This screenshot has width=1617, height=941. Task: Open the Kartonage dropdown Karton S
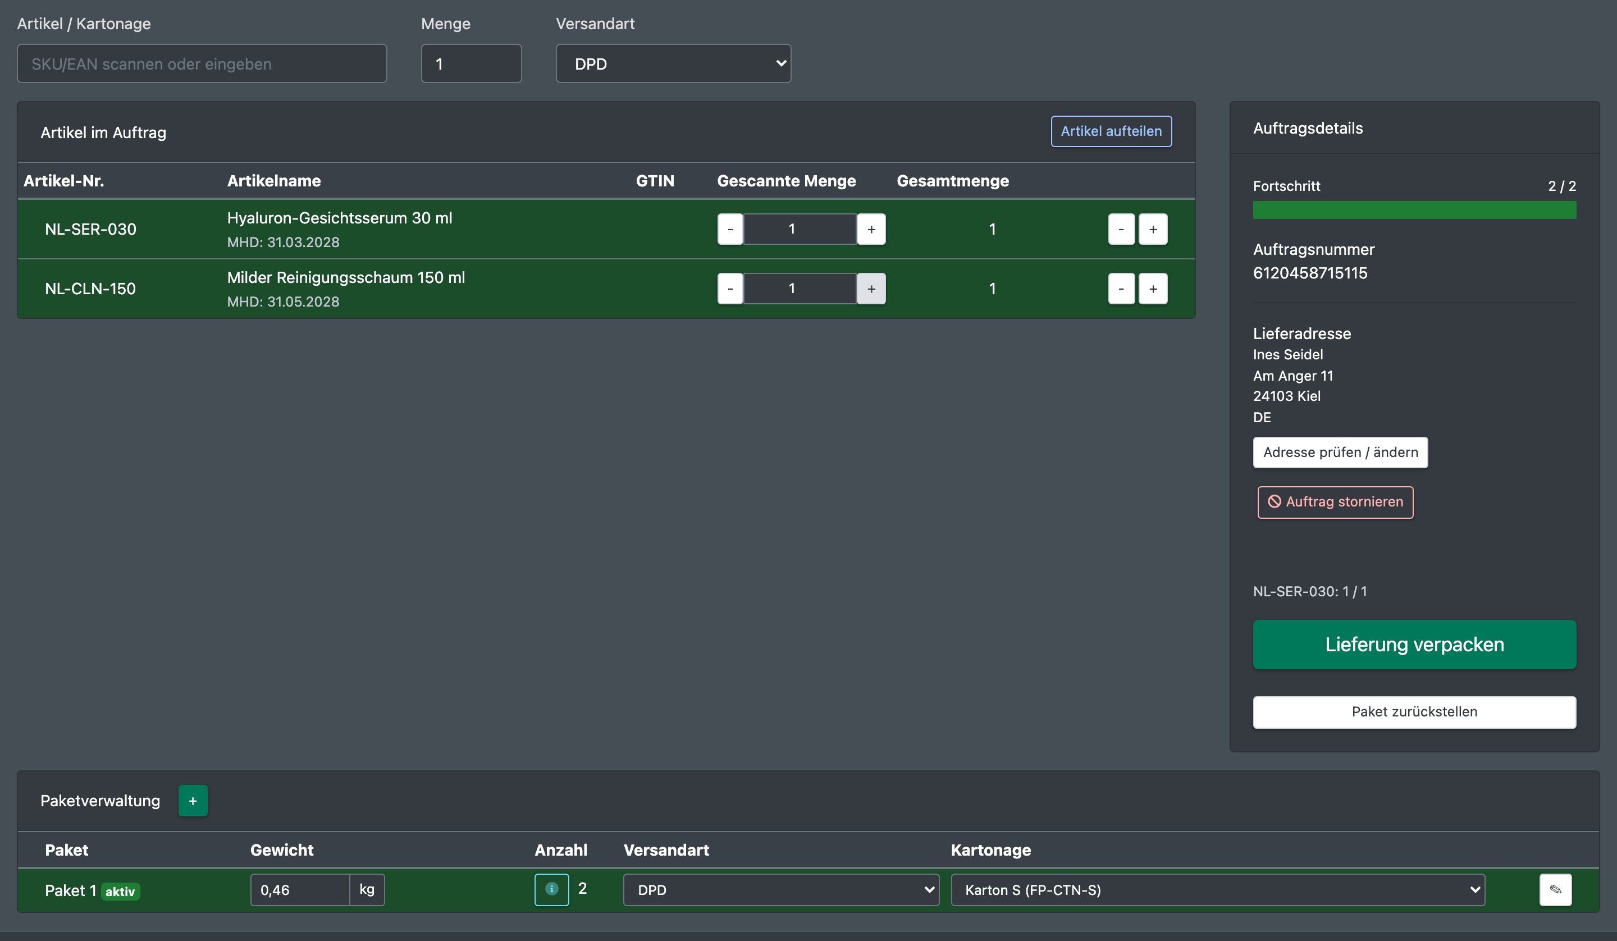(1218, 890)
